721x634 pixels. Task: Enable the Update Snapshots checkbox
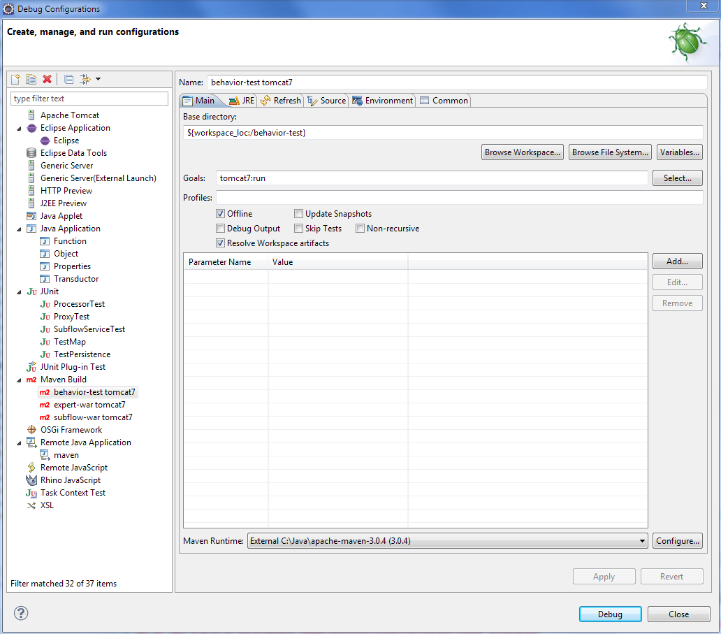pos(298,213)
